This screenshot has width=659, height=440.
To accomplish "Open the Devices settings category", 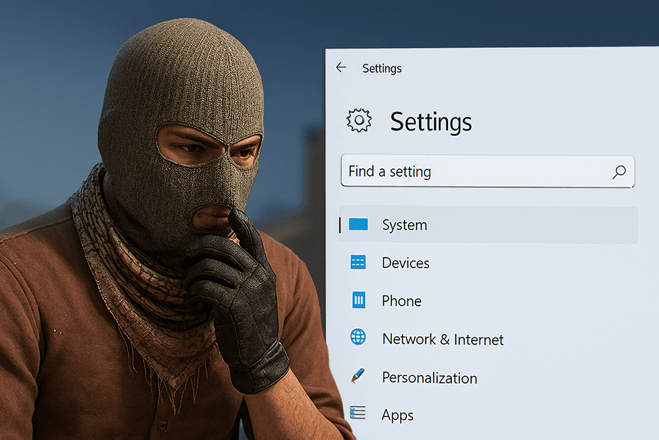I will (x=405, y=263).
